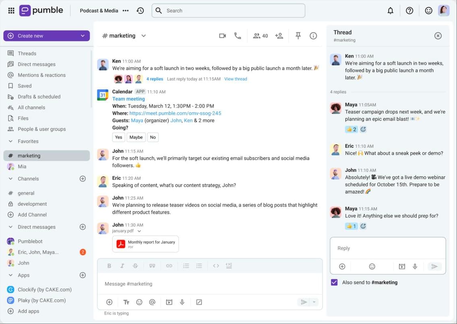This screenshot has height=324, width=457.
Task: Open channel info icon
Action: point(313,36)
